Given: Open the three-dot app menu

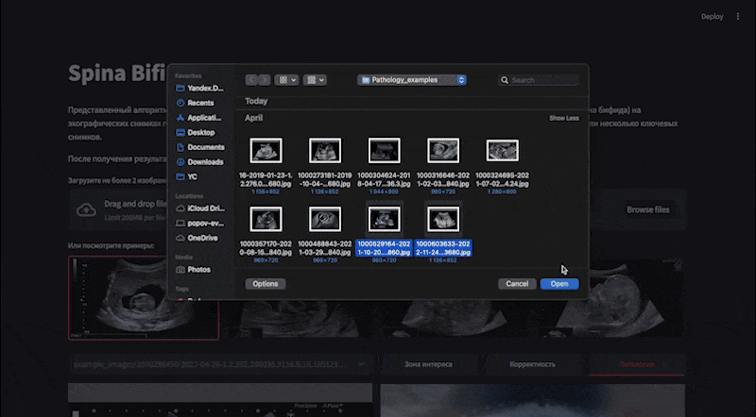Looking at the screenshot, I should tap(738, 16).
